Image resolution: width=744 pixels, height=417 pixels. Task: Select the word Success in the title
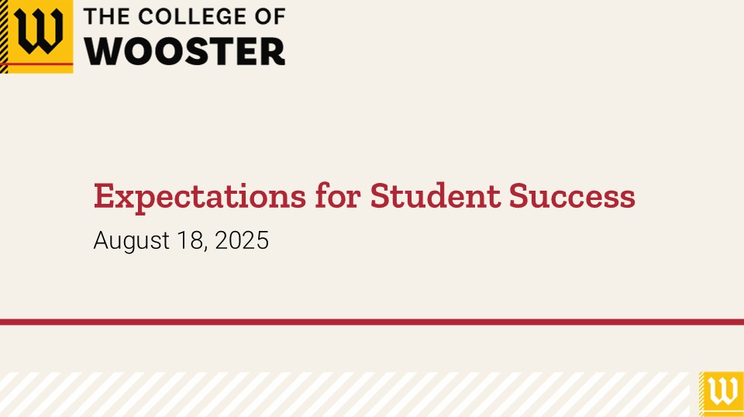click(572, 195)
